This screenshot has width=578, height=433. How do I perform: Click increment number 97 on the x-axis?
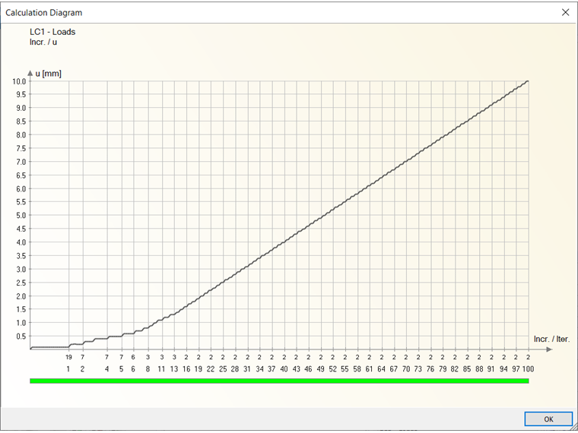516,369
